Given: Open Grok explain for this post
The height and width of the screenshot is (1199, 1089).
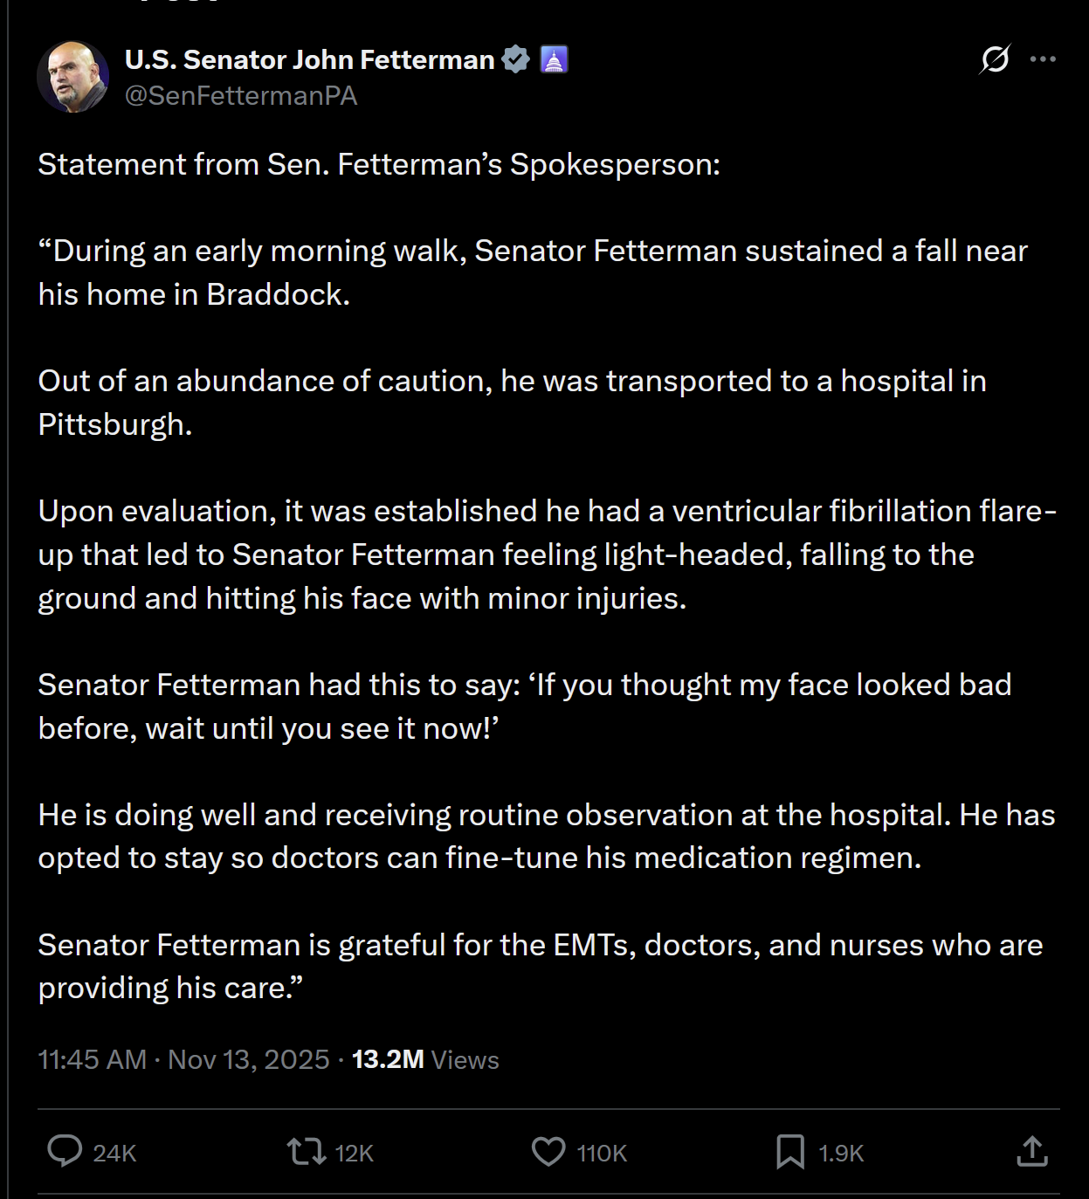Looking at the screenshot, I should pos(995,59).
